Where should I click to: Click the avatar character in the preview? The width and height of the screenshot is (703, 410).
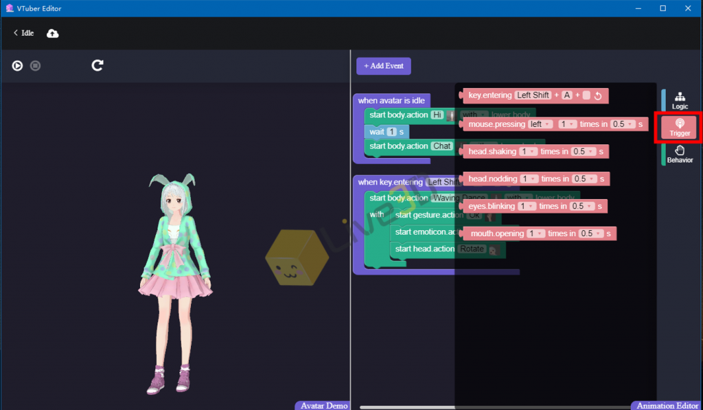[175, 284]
